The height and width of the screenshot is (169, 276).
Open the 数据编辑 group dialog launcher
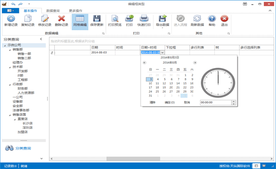click(103, 33)
